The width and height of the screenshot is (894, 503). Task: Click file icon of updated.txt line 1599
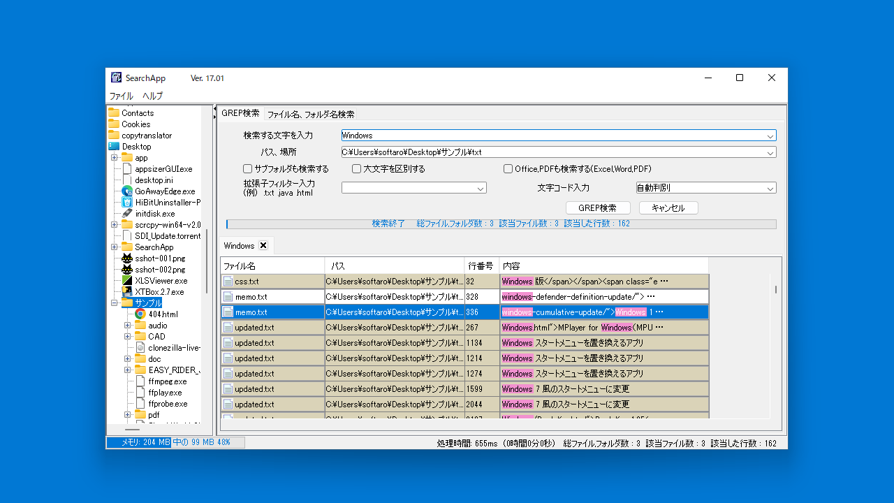[228, 388]
